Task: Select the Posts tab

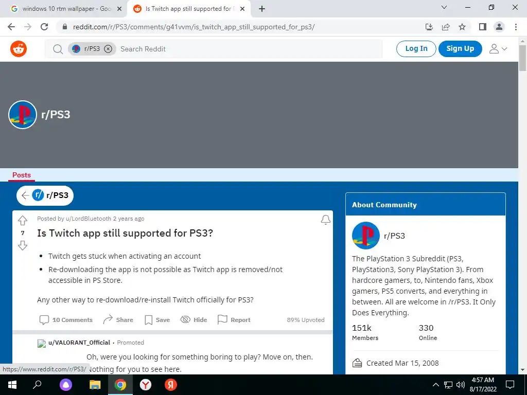Action: 22,175
